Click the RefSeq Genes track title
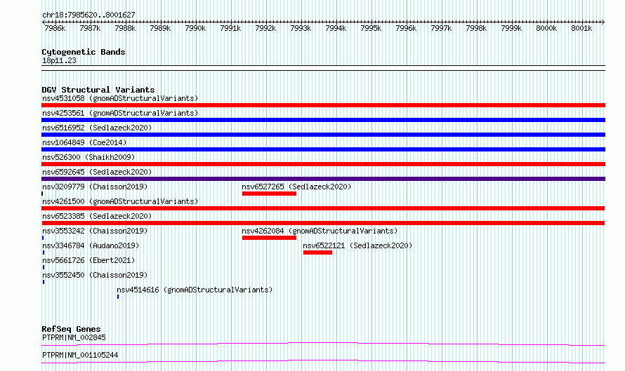625x371 pixels. pos(71,329)
